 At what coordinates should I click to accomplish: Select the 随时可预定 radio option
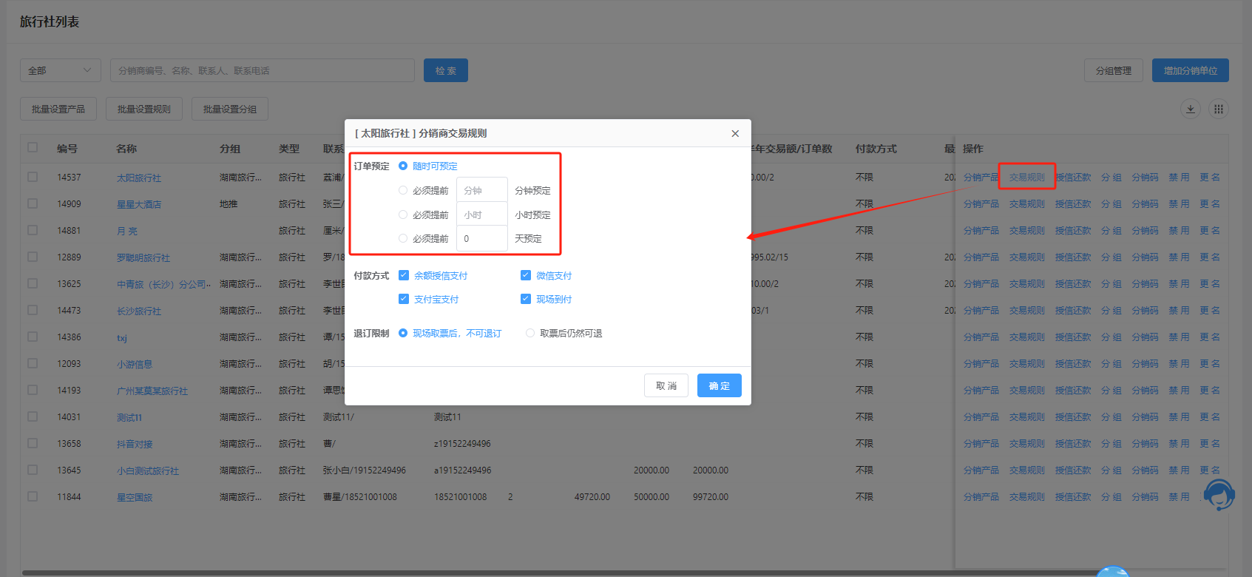pos(403,166)
